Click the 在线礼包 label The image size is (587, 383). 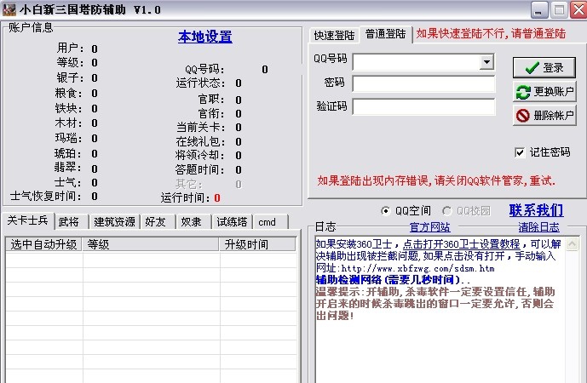[x=200, y=142]
